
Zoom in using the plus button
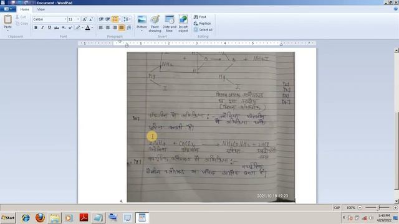click(x=395, y=208)
